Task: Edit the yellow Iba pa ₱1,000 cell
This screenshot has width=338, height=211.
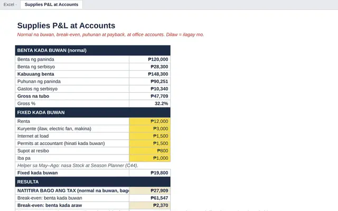Action: pyautogui.click(x=150, y=158)
